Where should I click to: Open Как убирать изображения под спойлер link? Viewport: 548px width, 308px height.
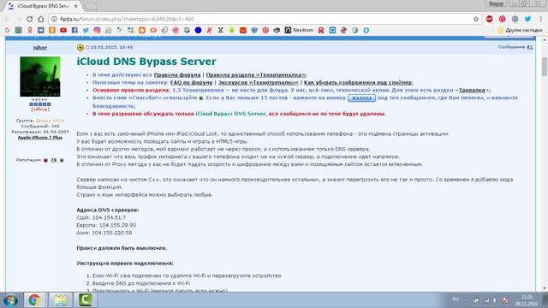coord(358,82)
